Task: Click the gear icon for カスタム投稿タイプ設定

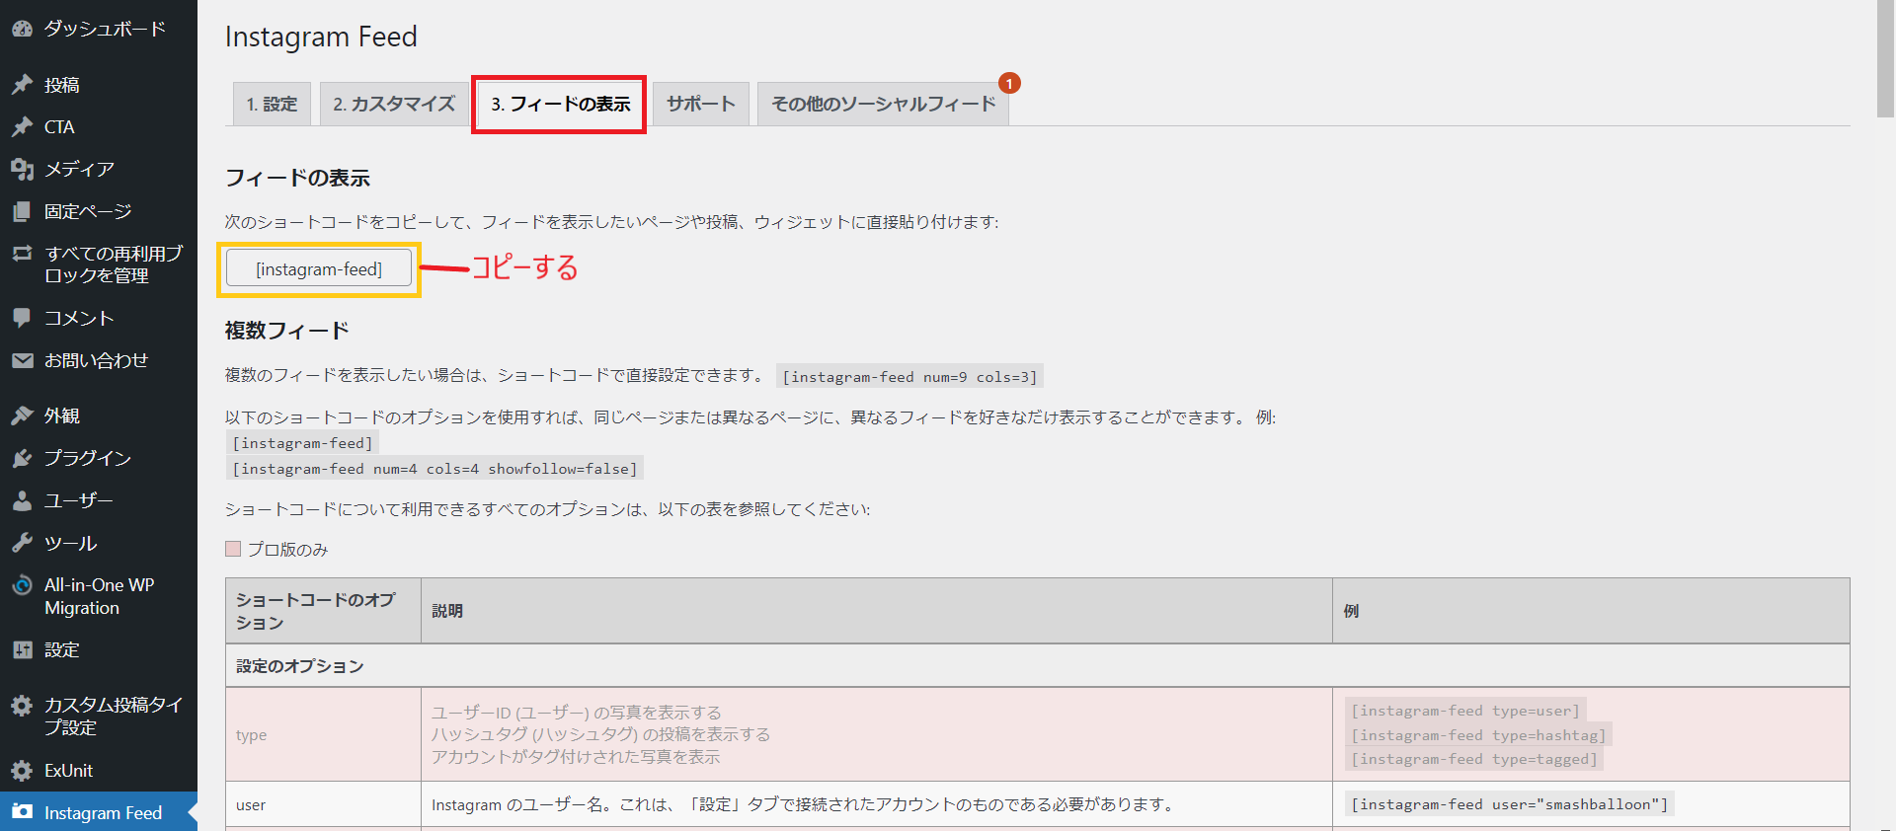Action: tap(22, 705)
